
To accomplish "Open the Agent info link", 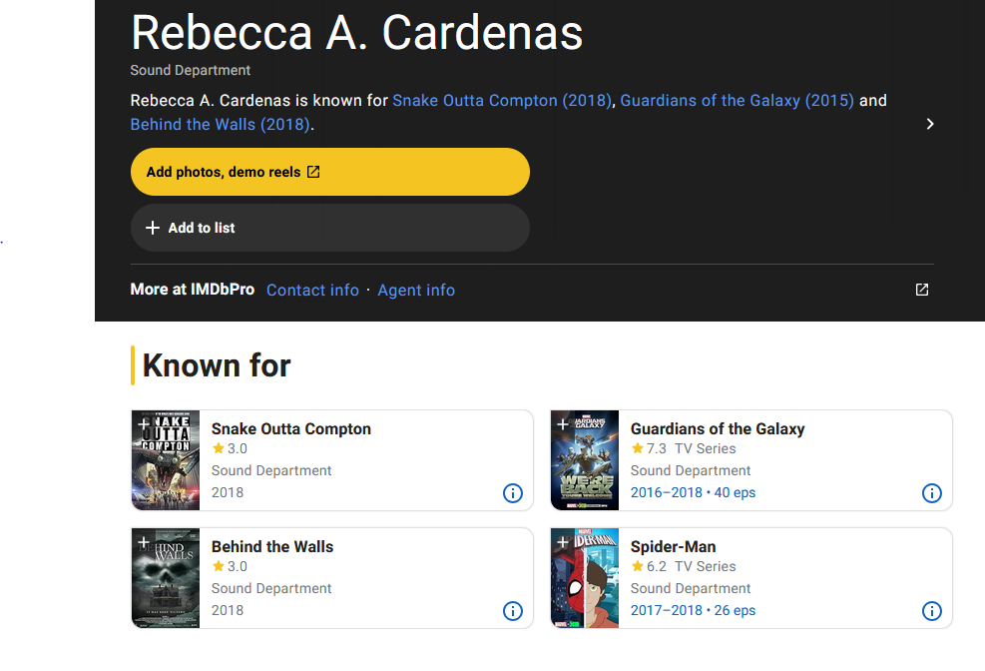I will [416, 291].
